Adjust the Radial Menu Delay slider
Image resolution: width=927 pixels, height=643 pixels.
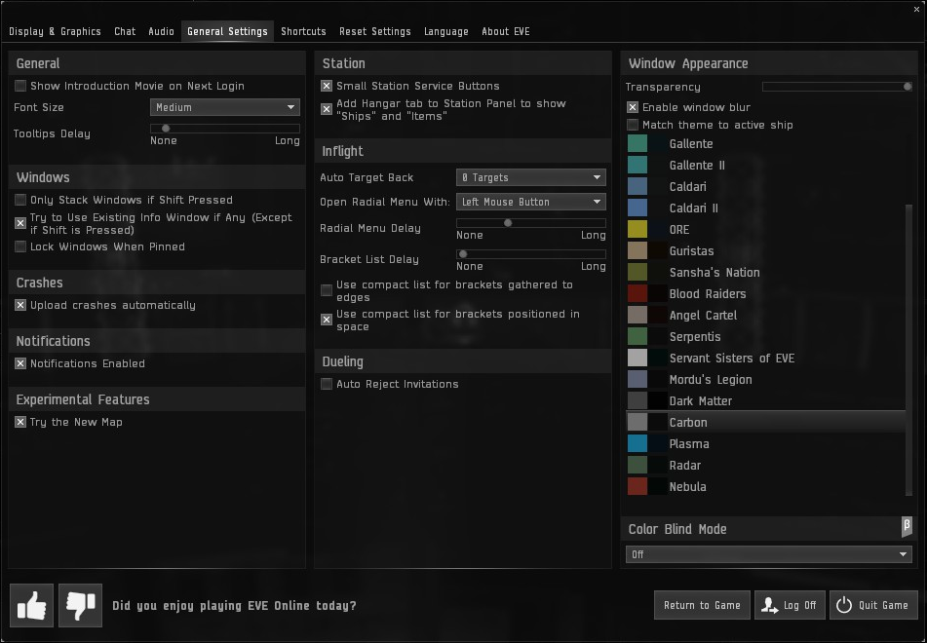coord(531,223)
